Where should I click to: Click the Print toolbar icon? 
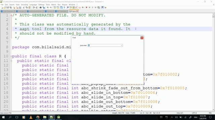[20, 7]
